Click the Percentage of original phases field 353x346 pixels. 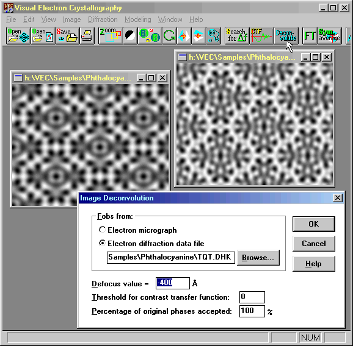(252, 311)
